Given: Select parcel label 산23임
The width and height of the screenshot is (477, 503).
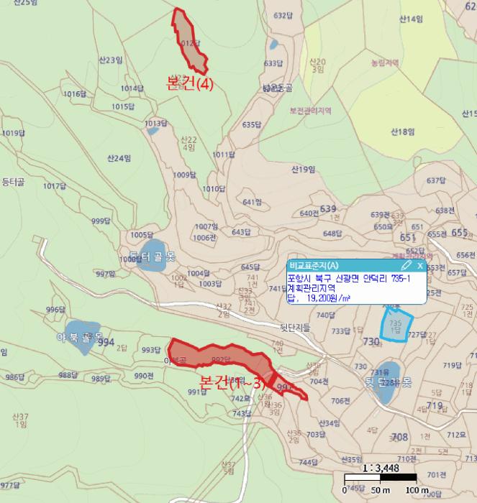Looking at the screenshot, I should [x=111, y=60].
